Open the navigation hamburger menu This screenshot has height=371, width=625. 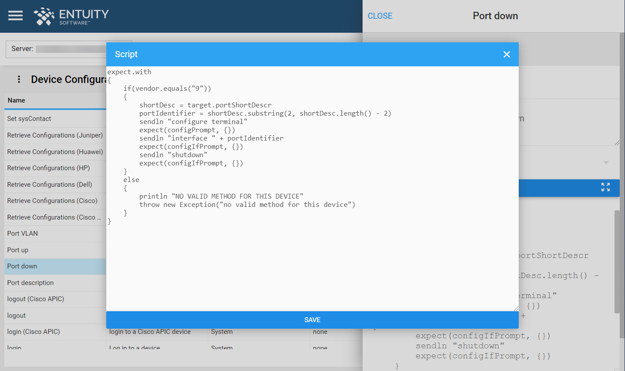point(15,15)
